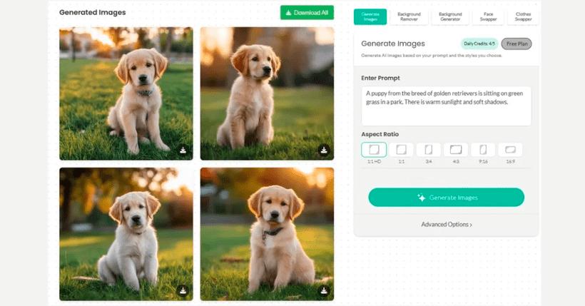Viewport: 585px width, 306px height.
Task: Go to the Face Swapper tab
Action: [488, 16]
